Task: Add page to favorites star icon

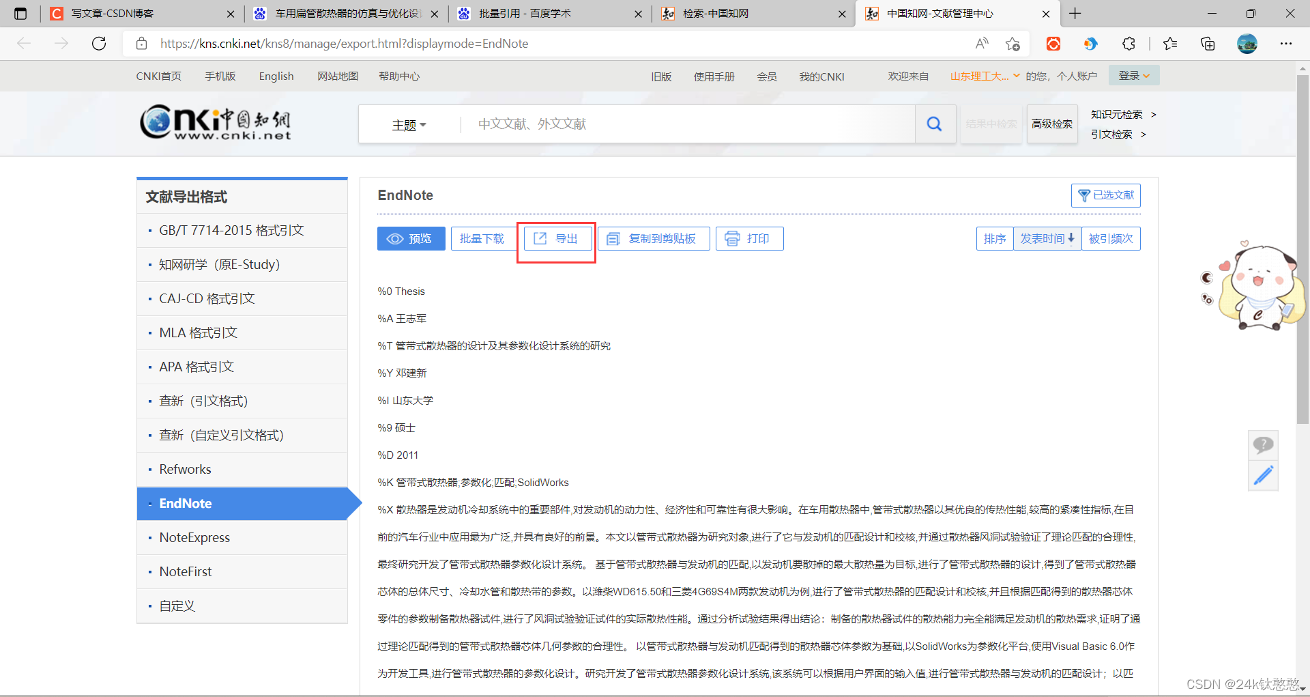Action: 1013,44
